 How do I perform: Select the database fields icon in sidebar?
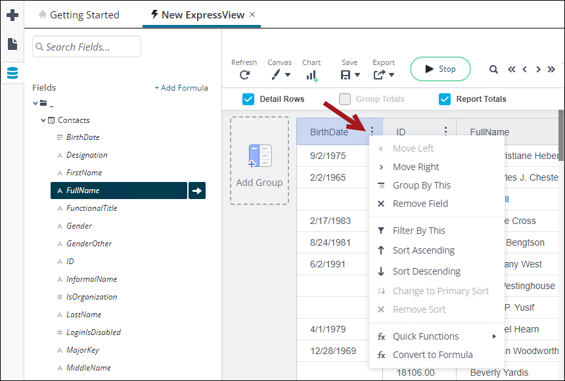tap(12, 73)
